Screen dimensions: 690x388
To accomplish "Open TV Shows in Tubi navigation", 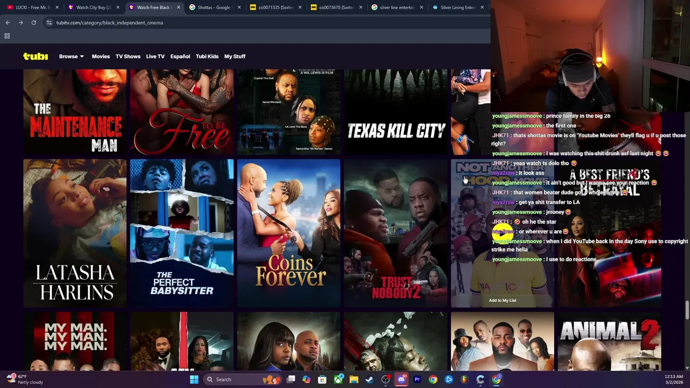I will [x=128, y=56].
